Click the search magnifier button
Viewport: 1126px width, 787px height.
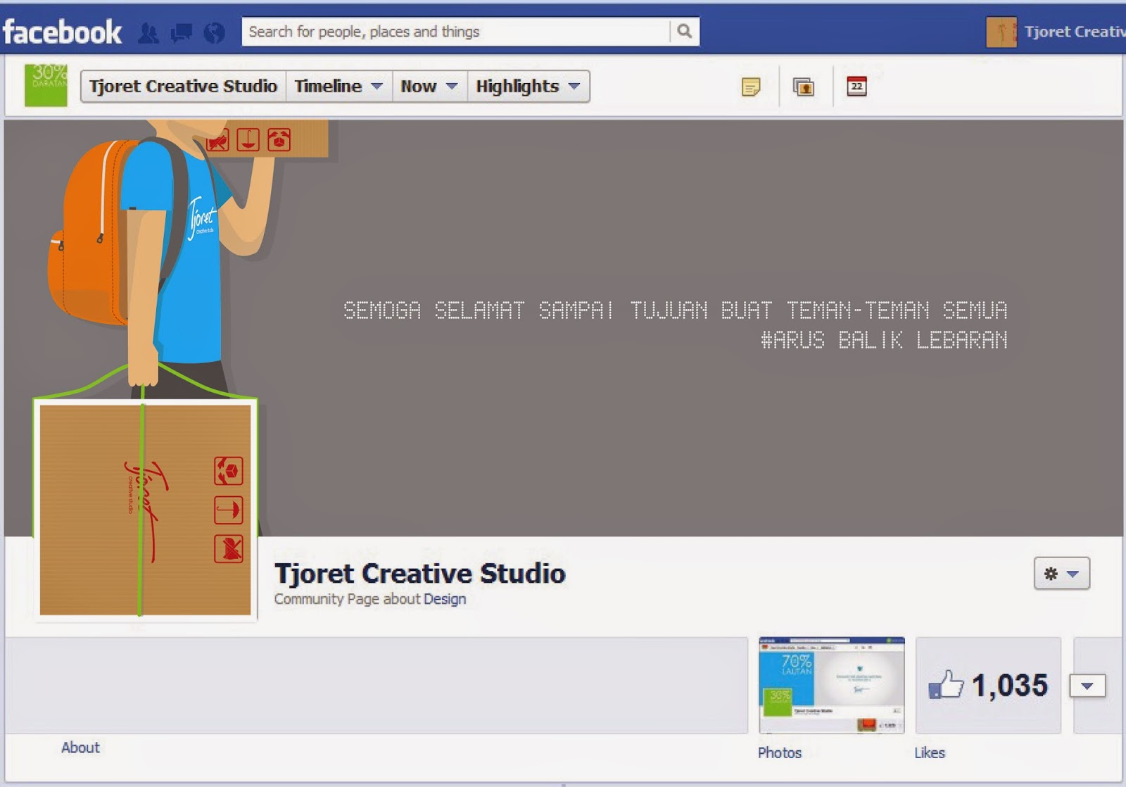[684, 31]
